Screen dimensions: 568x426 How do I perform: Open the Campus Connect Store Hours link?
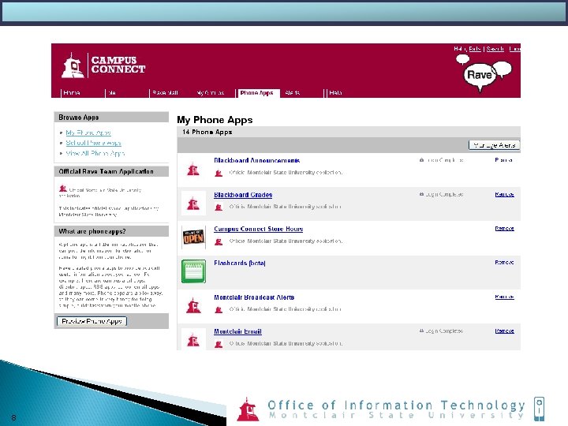(x=258, y=229)
